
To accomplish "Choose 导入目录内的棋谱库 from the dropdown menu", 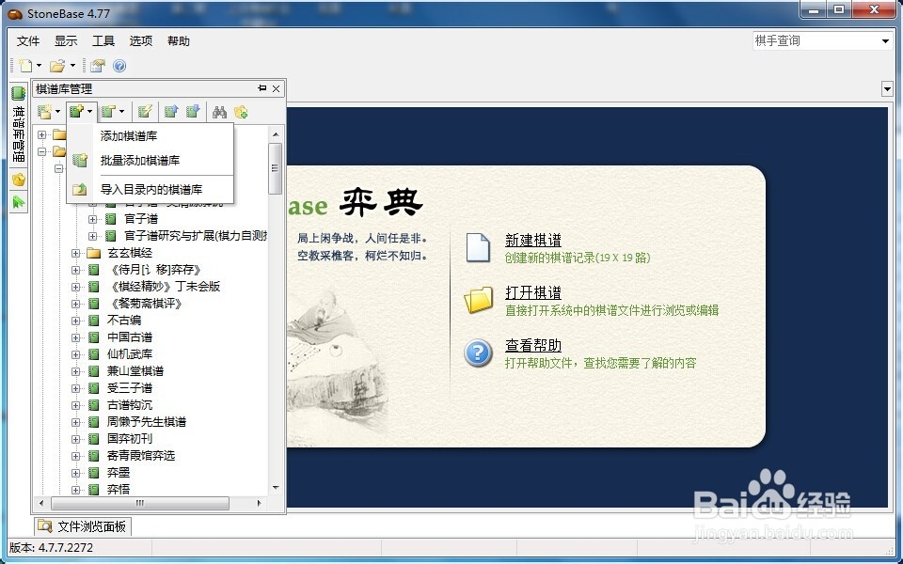I will [150, 189].
